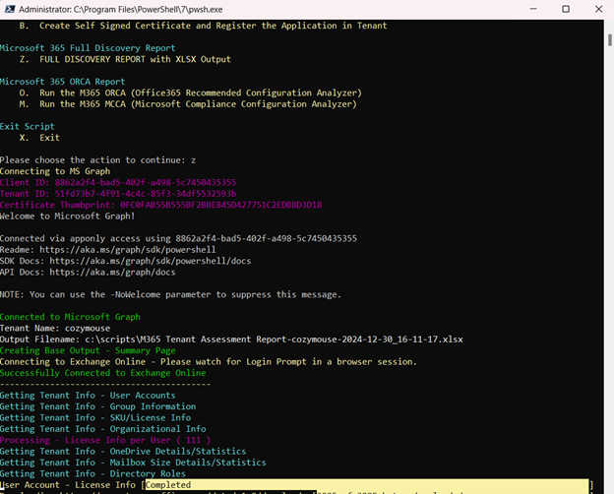Click the 'Connecting to MS Graph' line

[55, 171]
